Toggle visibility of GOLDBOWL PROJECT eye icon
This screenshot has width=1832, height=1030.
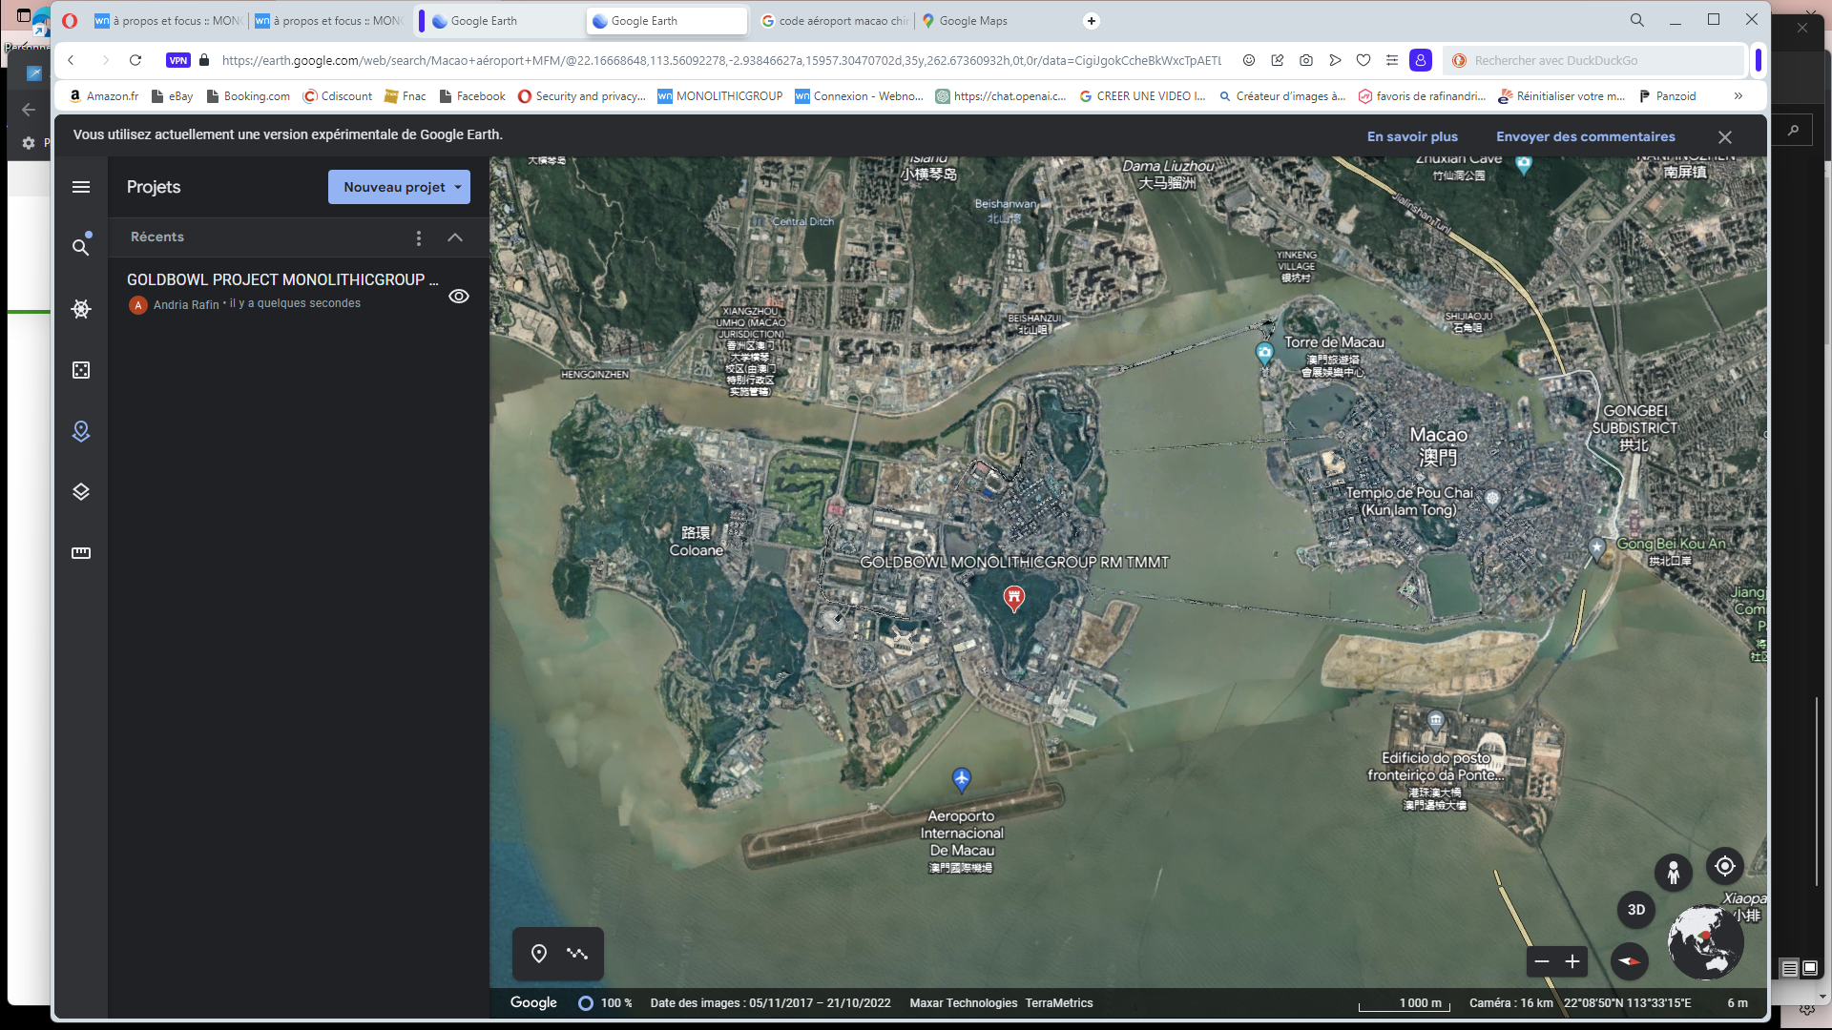pos(459,296)
